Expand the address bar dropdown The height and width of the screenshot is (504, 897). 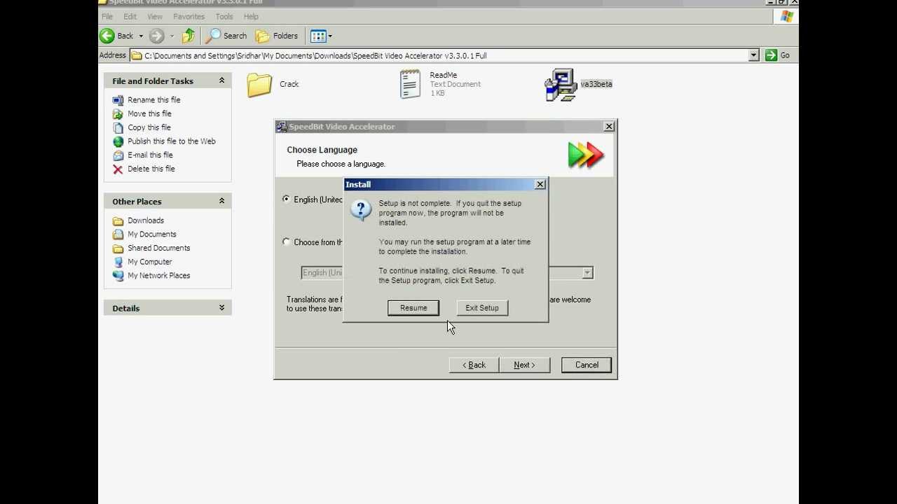point(754,55)
